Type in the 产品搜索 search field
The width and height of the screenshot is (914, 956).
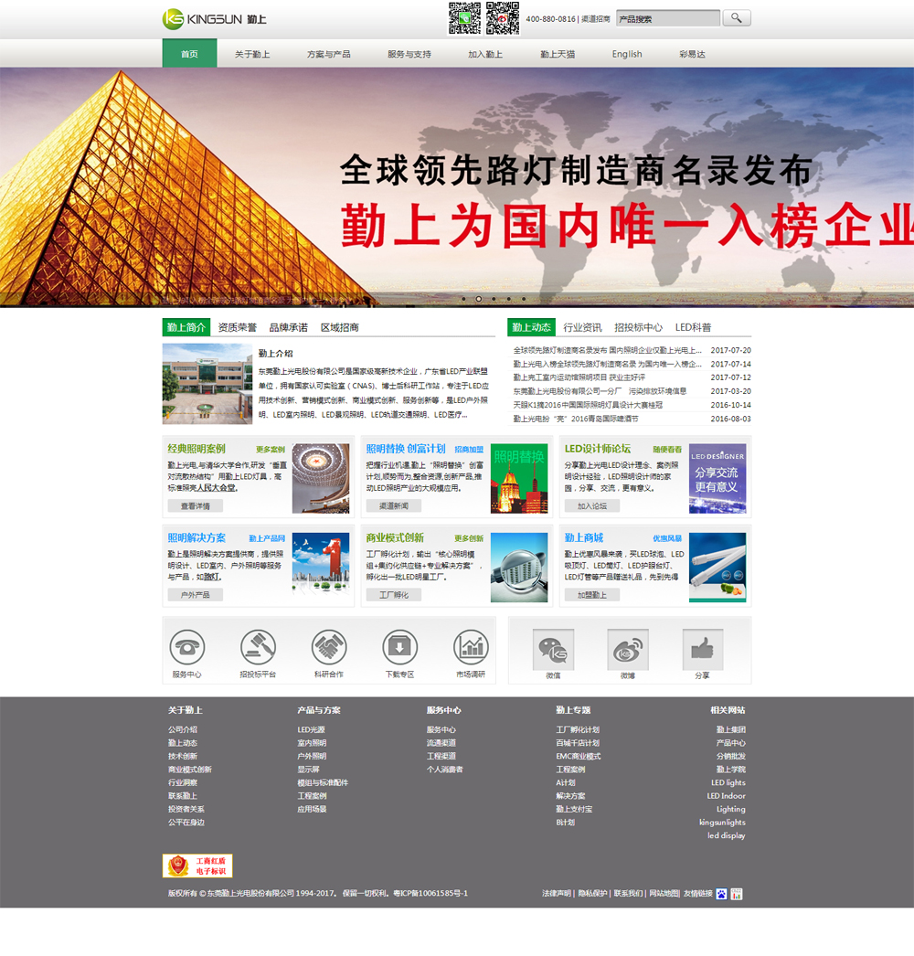(x=668, y=18)
